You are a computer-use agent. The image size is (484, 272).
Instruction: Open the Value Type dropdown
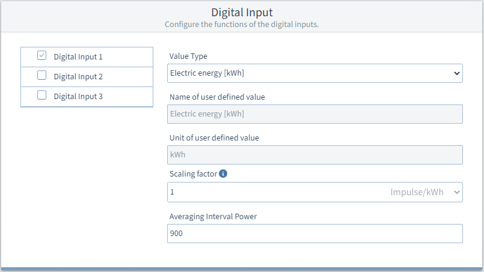[315, 73]
